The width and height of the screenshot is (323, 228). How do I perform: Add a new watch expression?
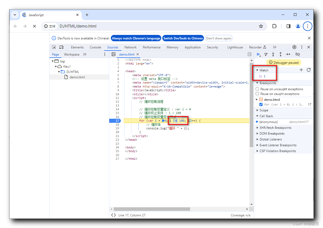coord(301,70)
